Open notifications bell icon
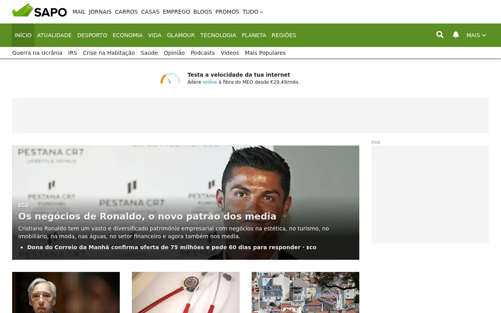This screenshot has height=313, width=501. click(456, 35)
